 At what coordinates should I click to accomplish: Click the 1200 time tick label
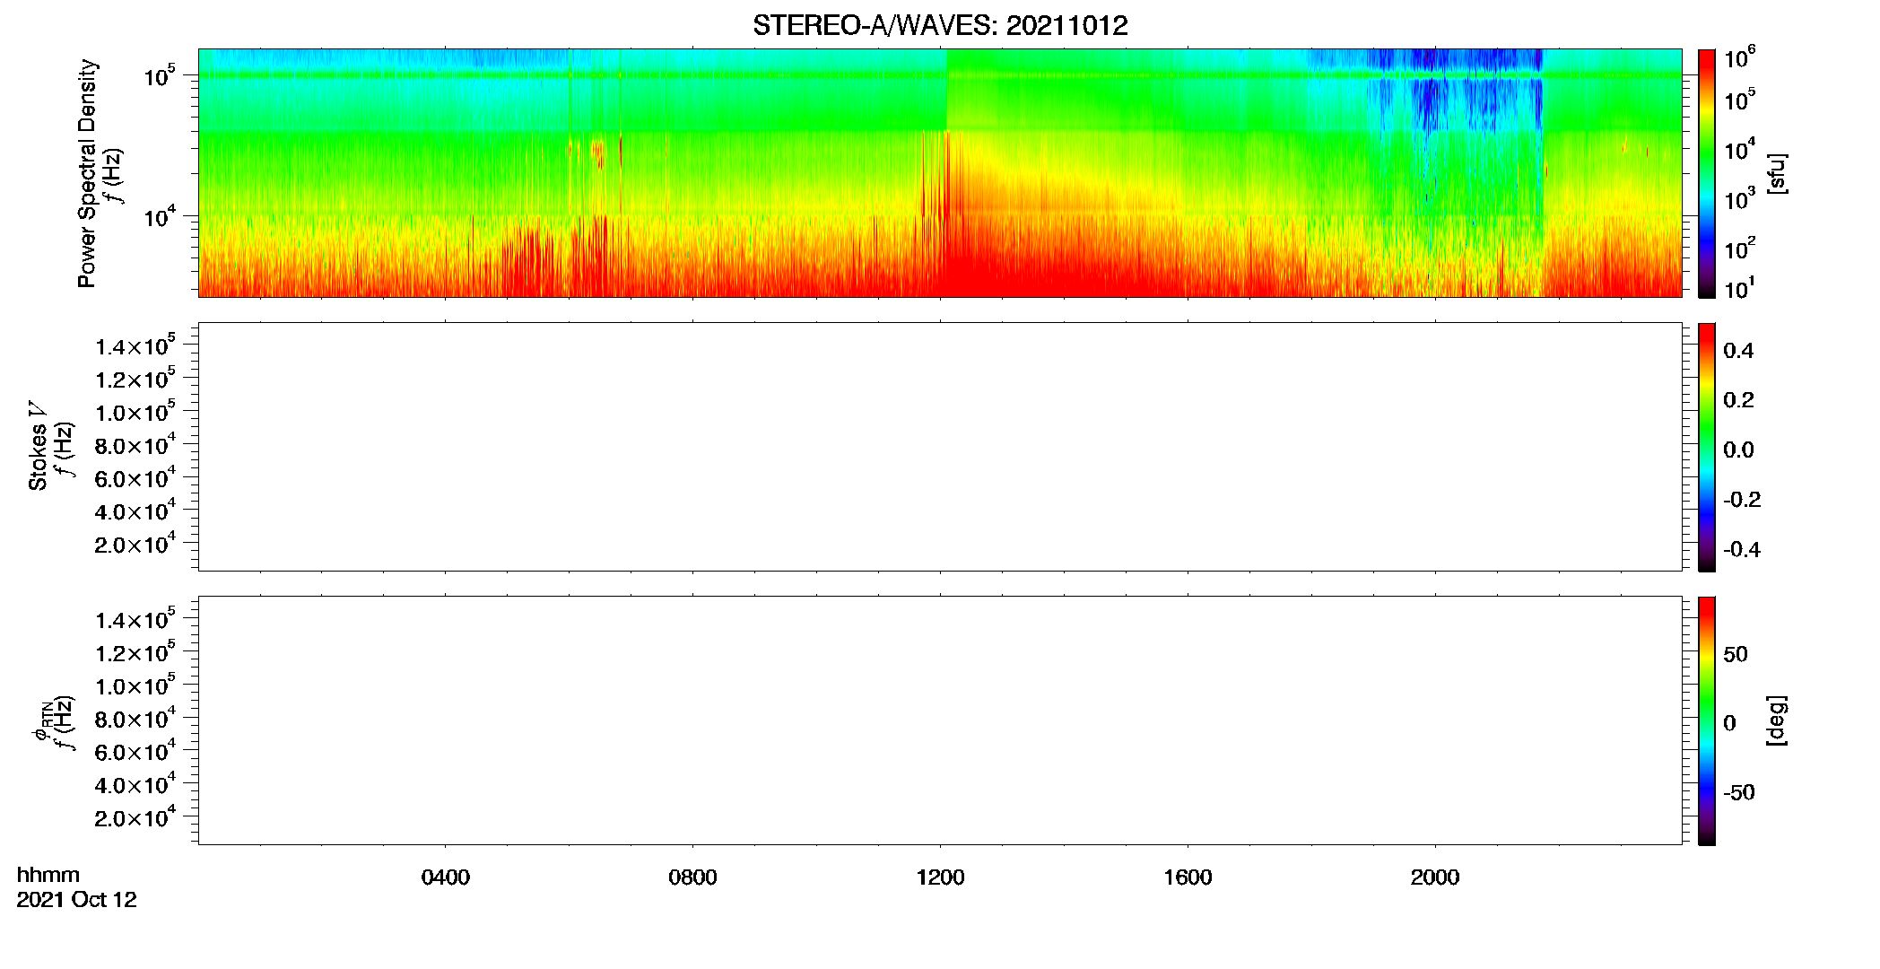pos(940,877)
